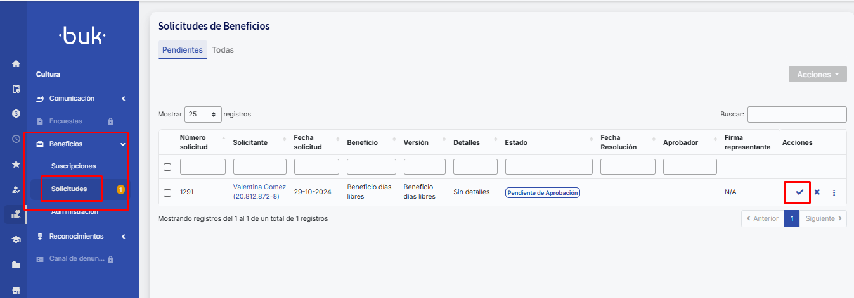The image size is (854, 298).
Task: Switch to the Todas tab
Action: [x=223, y=50]
